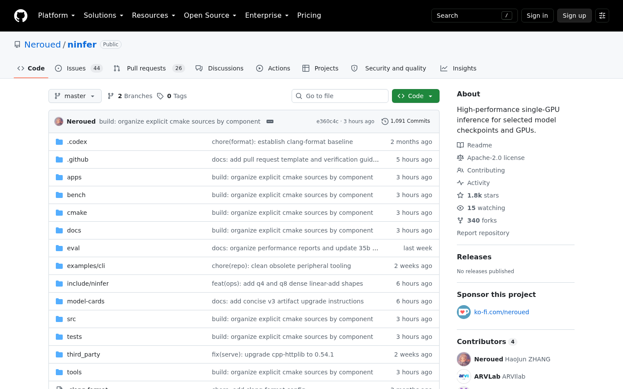Open the Contributors heading link
The image size is (623, 389).
(x=487, y=341)
